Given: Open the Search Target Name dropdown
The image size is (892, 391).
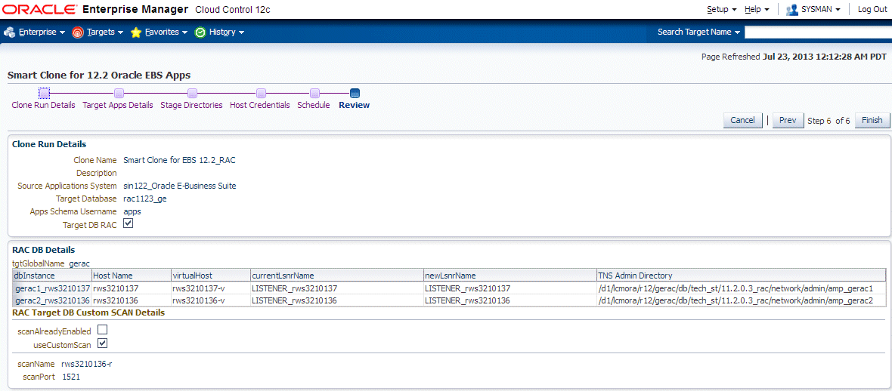Looking at the screenshot, I should pos(699,32).
